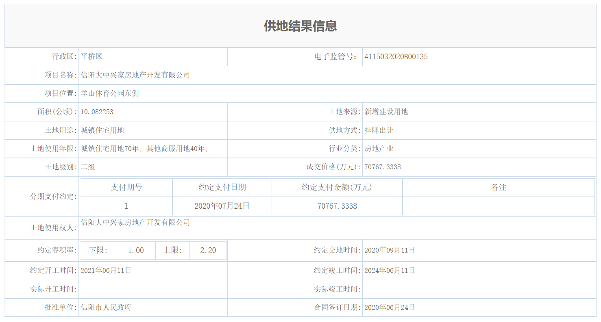Click the 约定支付日期 column header
This screenshot has width=601, height=322.
click(222, 188)
